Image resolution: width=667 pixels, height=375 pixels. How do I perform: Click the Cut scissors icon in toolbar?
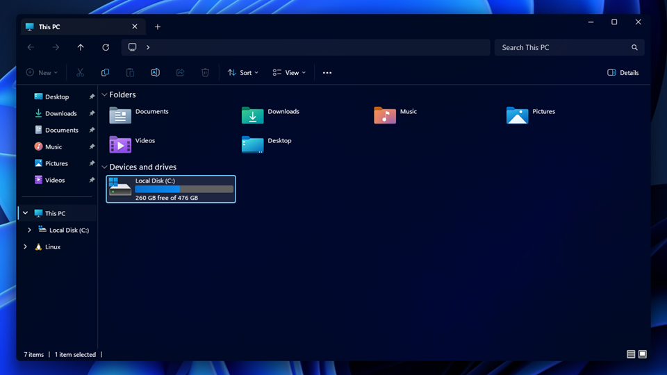[x=80, y=73]
